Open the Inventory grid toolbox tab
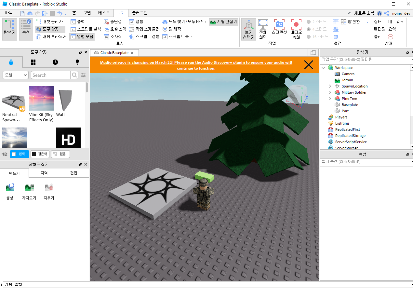 33,62
